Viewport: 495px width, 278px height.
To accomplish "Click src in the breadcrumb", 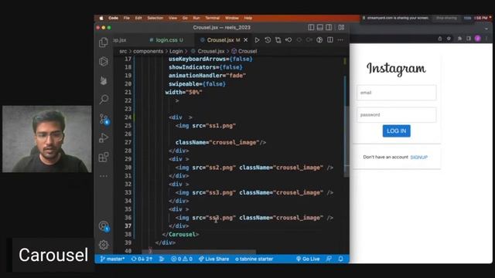I will (123, 51).
